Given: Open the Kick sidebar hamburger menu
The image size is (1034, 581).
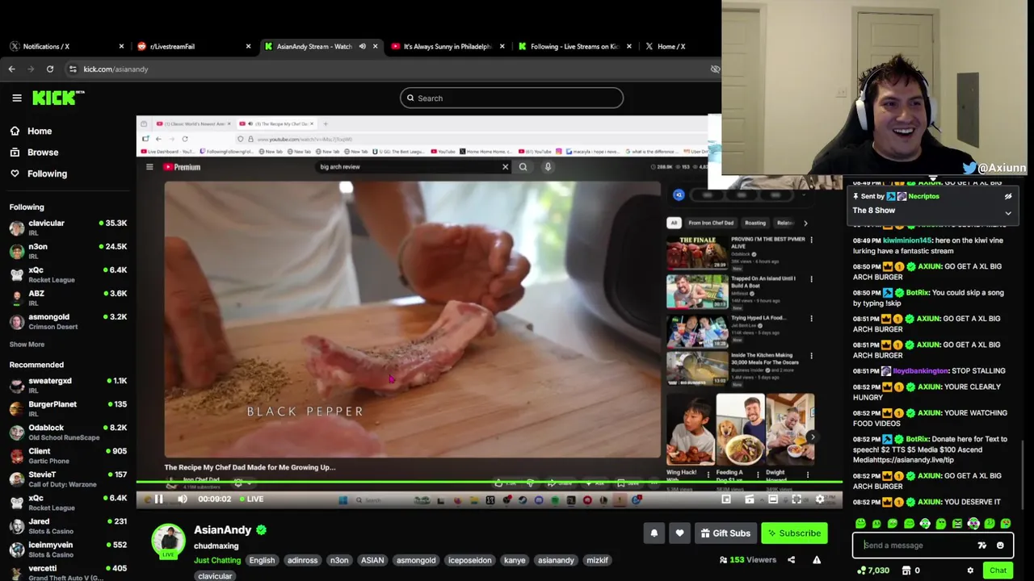Looking at the screenshot, I should [x=17, y=98].
